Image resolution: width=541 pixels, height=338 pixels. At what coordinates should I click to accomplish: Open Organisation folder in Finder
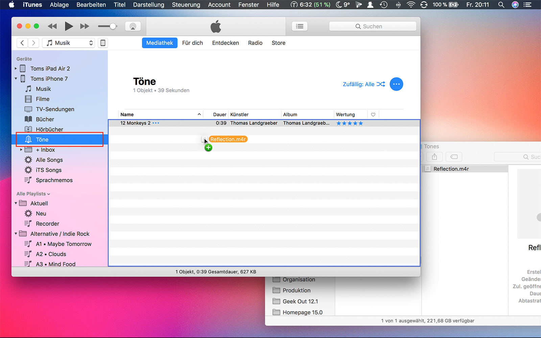(x=299, y=280)
